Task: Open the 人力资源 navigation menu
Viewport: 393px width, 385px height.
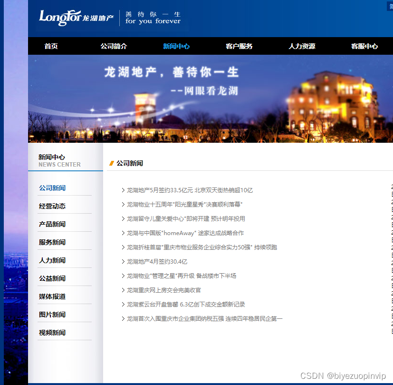Action: point(301,46)
